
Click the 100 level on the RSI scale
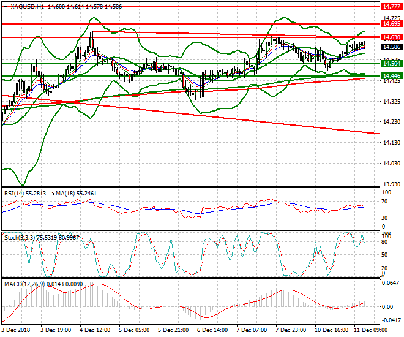coord(385,192)
